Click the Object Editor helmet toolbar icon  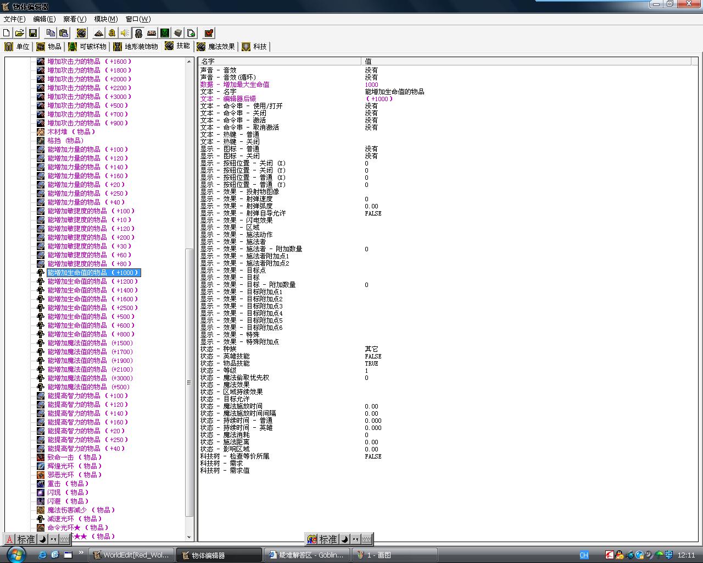point(138,33)
